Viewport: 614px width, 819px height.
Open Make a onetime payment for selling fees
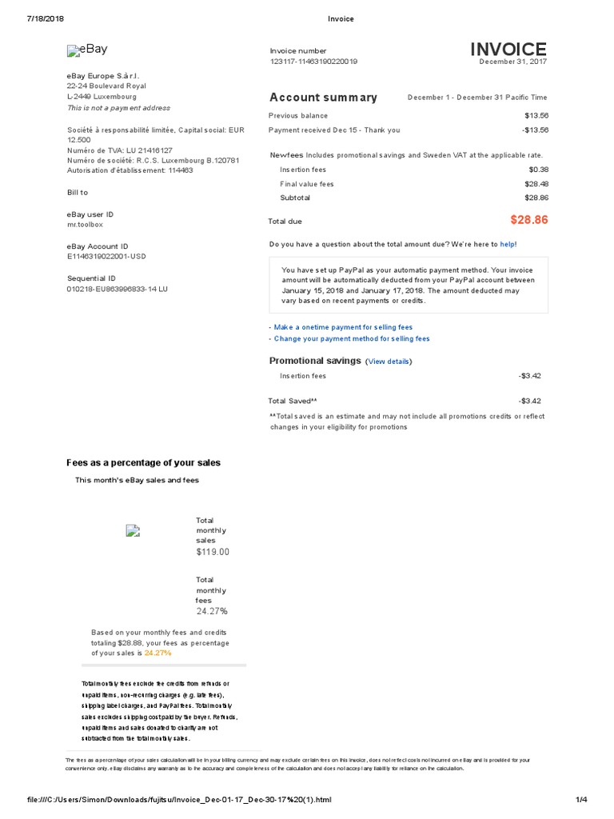coord(343,327)
